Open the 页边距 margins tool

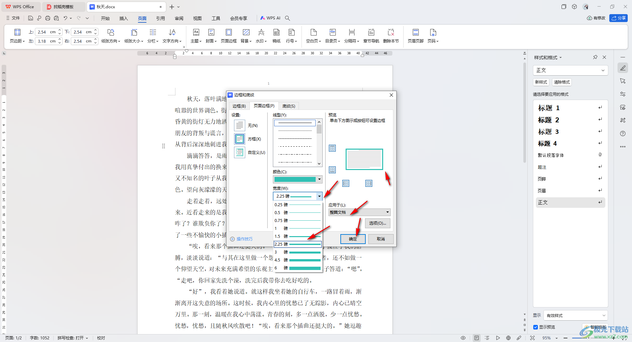point(17,36)
